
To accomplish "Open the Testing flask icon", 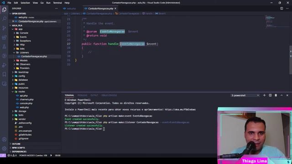I will (4, 46).
